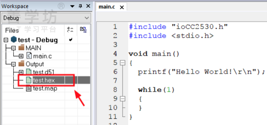This screenshot has height=125, width=267.
Task: Select the Output folder icon
Action: point(21,64)
